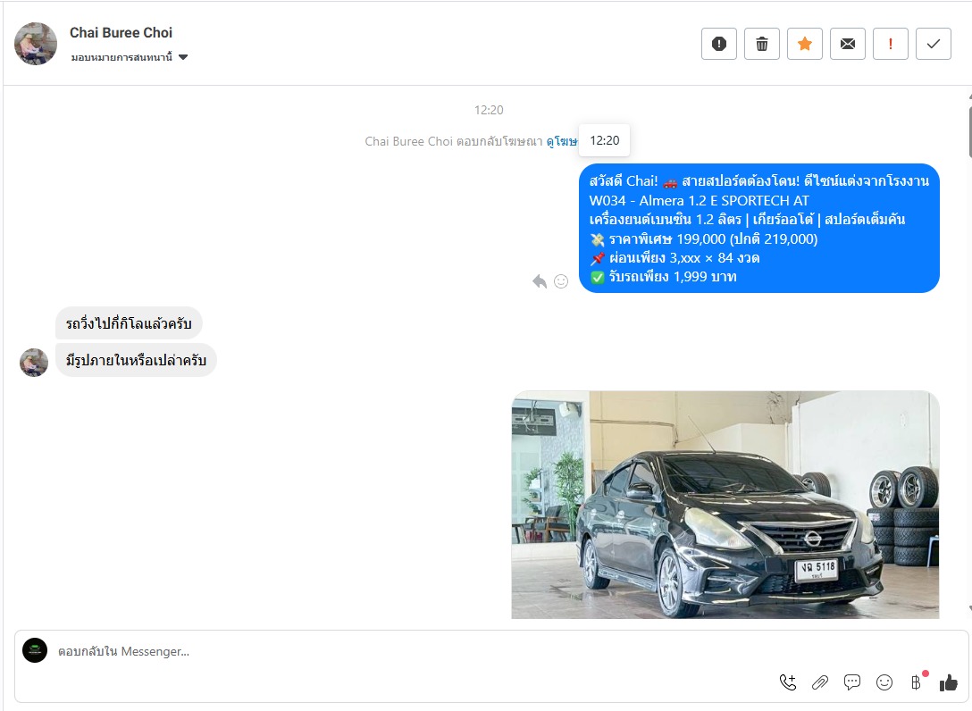Select the message รถวิ่งไปกี่กิโลแล้วครับ

[x=129, y=323]
